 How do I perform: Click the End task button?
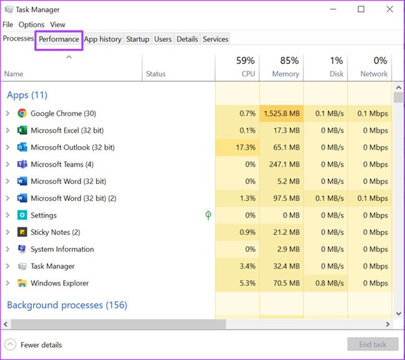373,344
